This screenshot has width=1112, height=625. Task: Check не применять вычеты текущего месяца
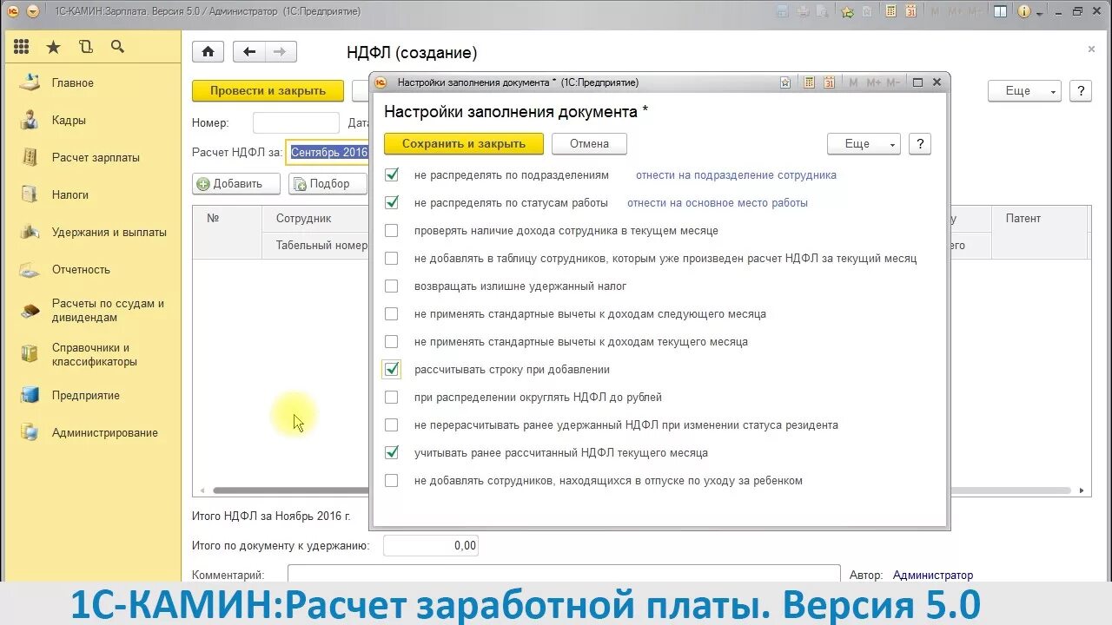coord(392,342)
